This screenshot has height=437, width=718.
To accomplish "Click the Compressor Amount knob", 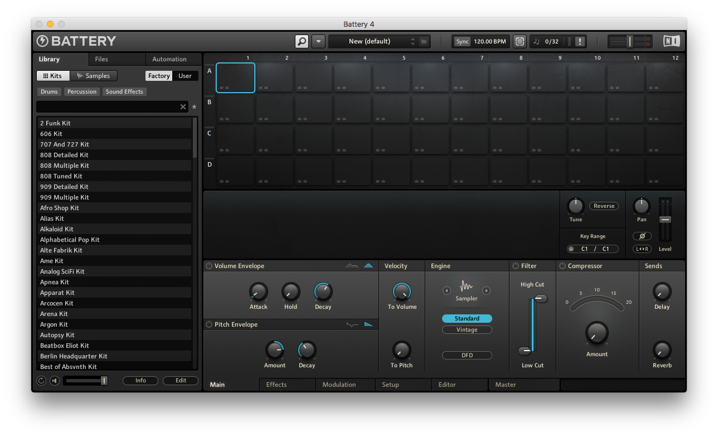I will [596, 333].
